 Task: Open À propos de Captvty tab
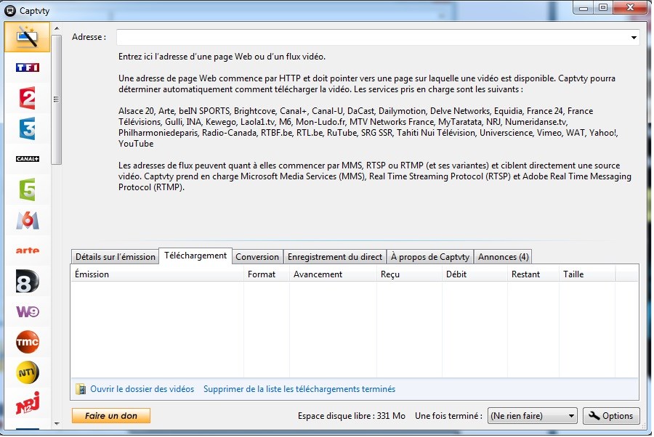pyautogui.click(x=430, y=257)
